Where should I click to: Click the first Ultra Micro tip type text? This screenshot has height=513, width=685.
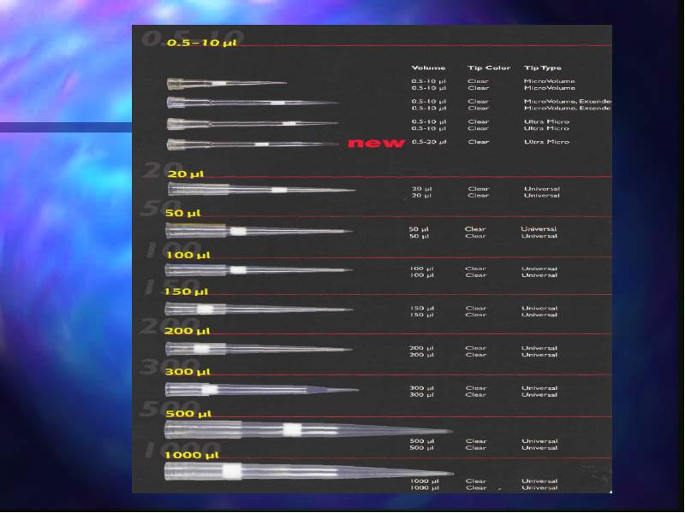[x=546, y=121]
